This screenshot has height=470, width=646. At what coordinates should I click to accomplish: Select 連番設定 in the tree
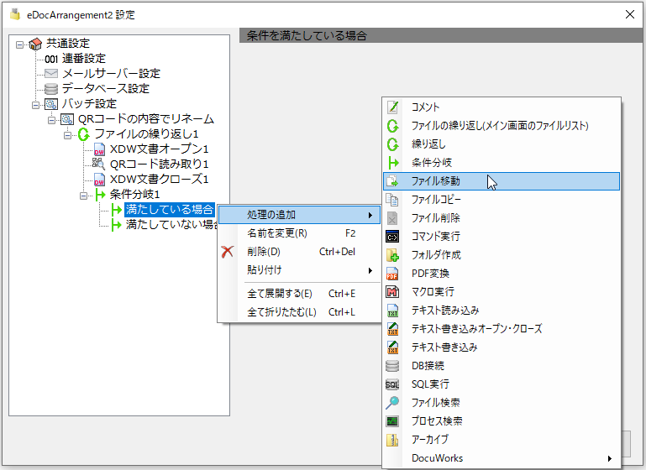point(84,59)
